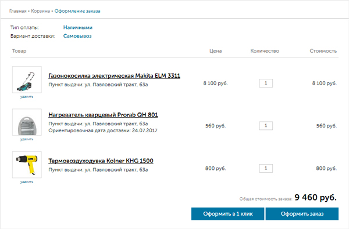This screenshot has height=229, width=349.
Task: Remove the Makita lawnmower via its удалить link
Action: tap(27, 97)
